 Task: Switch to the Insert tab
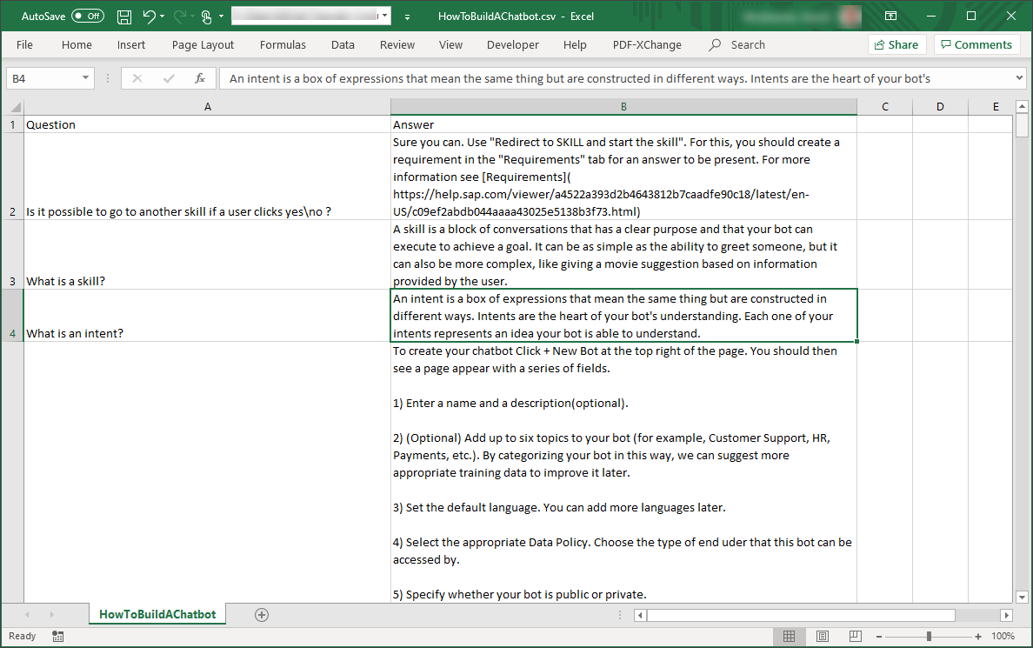[x=131, y=45]
